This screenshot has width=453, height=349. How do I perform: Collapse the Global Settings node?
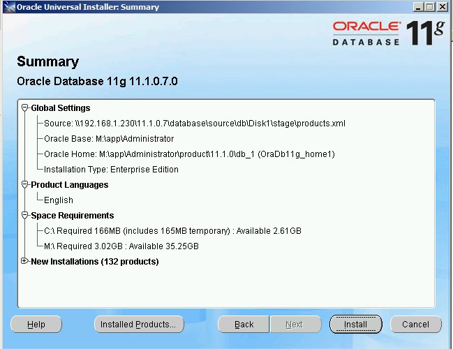click(25, 108)
